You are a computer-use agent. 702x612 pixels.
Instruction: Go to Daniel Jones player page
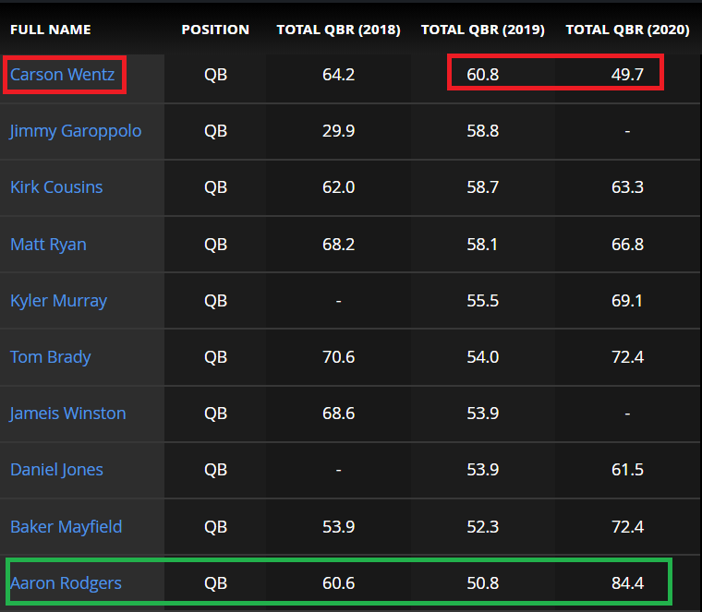56,470
